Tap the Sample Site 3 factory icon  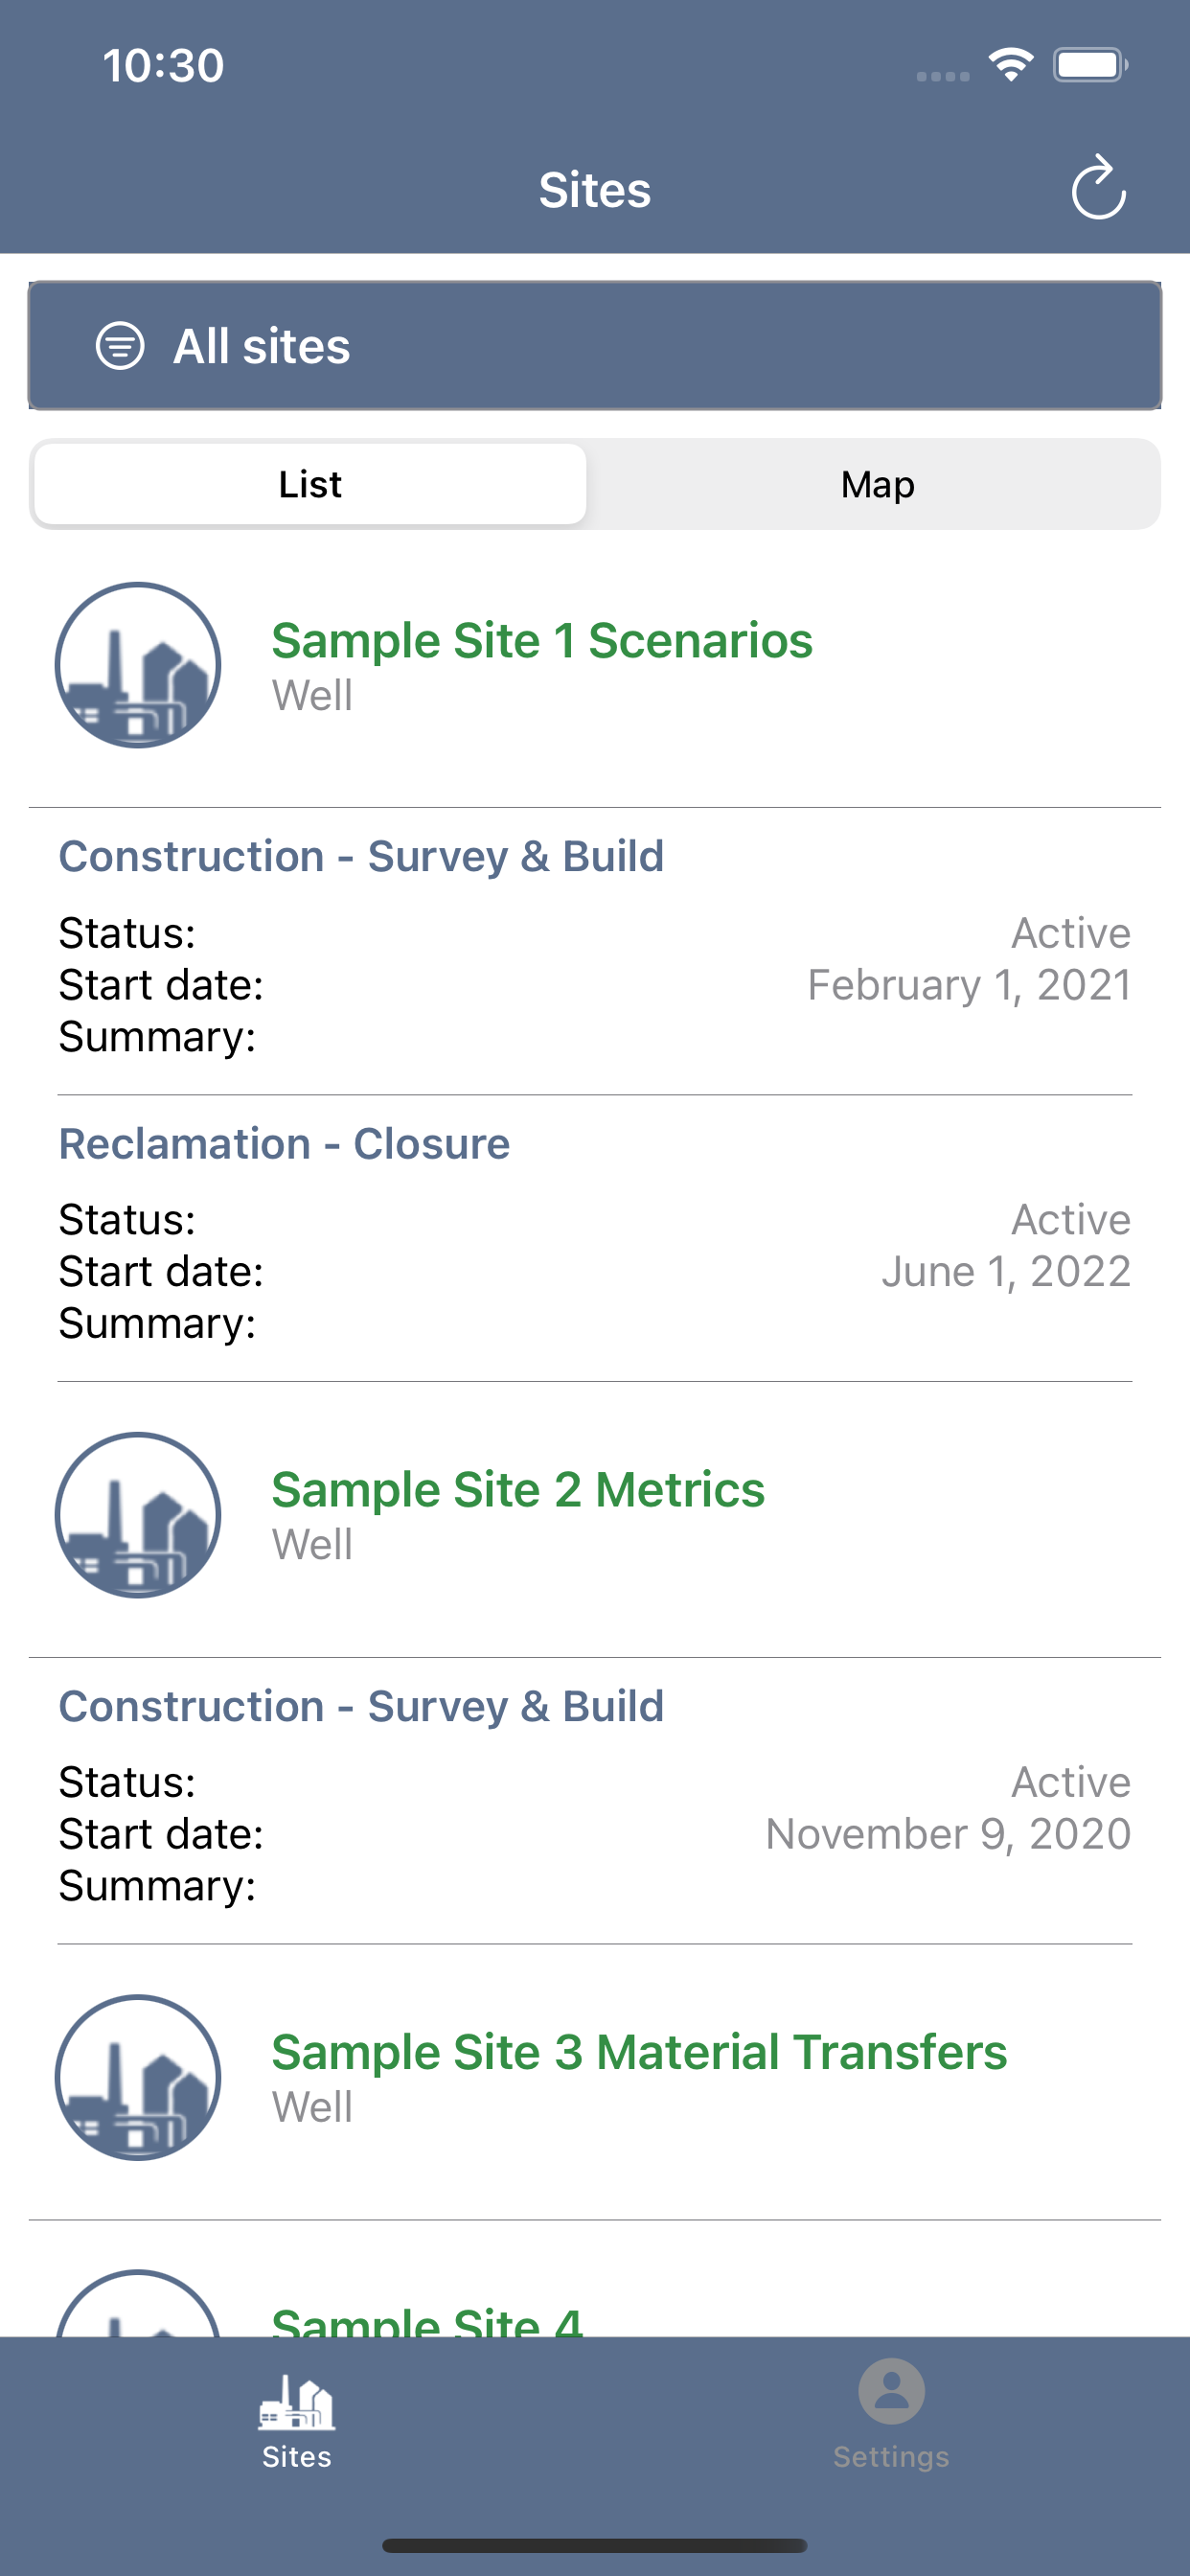(138, 2078)
